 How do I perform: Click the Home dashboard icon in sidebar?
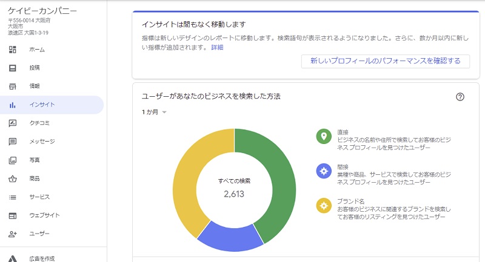coord(12,50)
